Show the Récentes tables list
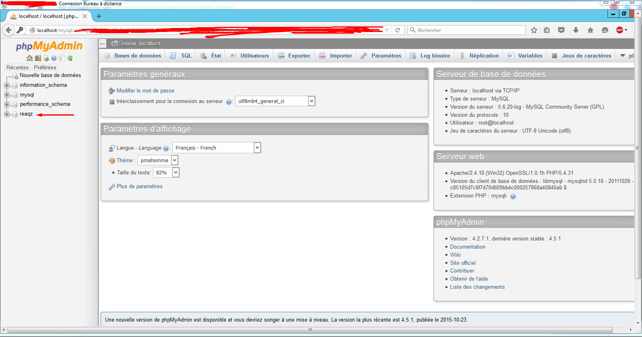 tap(17, 67)
